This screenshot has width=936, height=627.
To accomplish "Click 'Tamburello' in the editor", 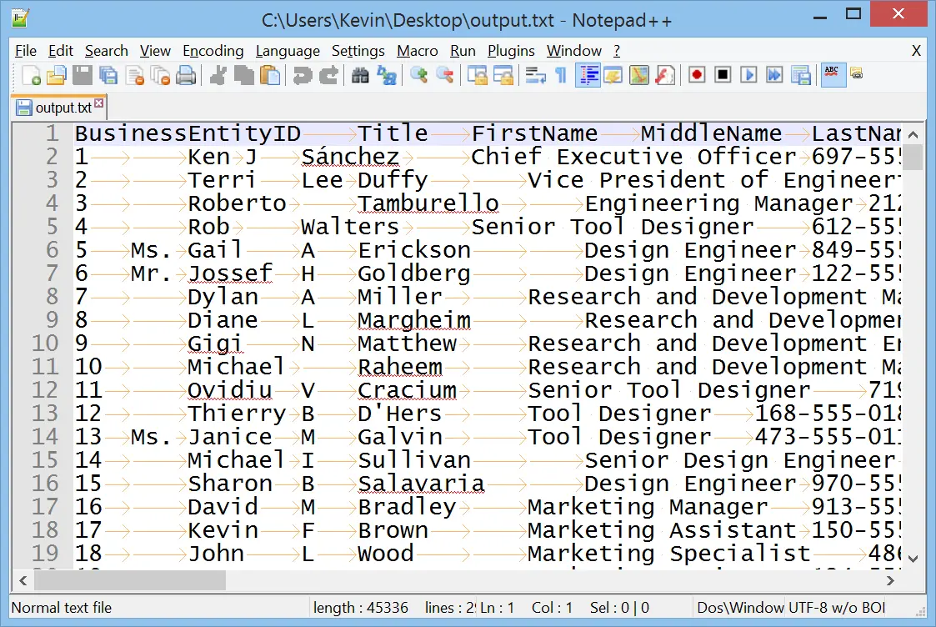I will (x=428, y=203).
